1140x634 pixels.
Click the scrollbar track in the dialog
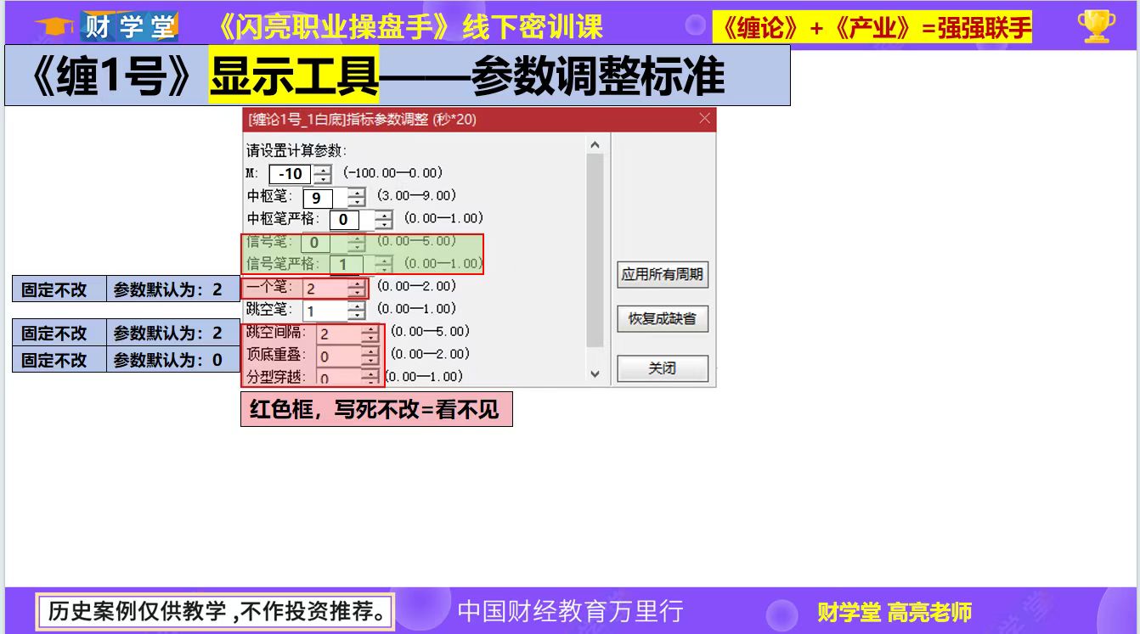(x=595, y=255)
